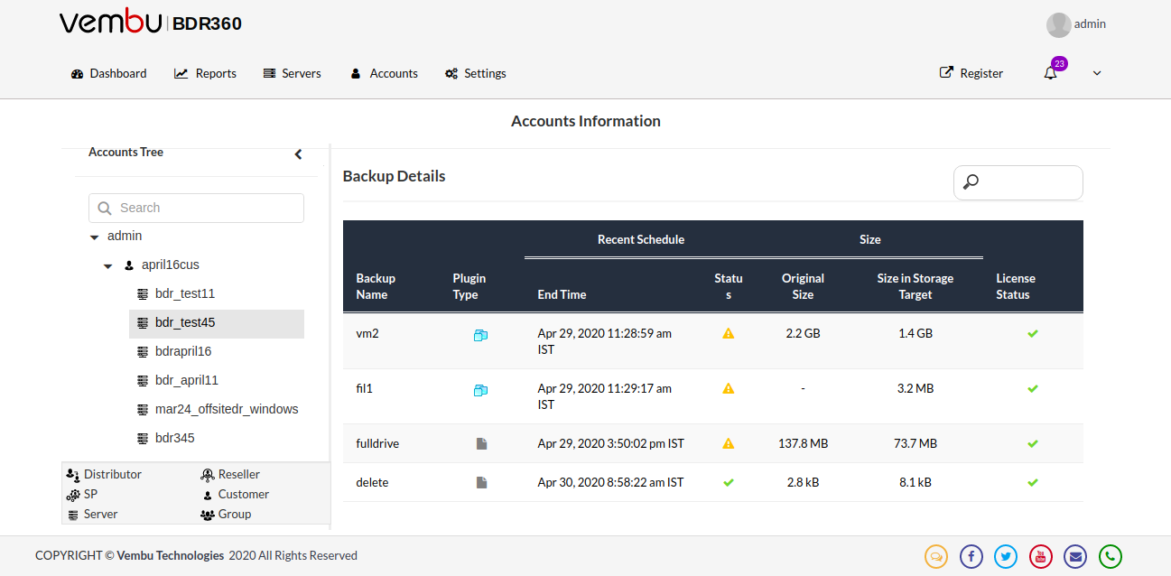The width and height of the screenshot is (1171, 576).
Task: Open the Dashboard menu
Action: click(108, 73)
